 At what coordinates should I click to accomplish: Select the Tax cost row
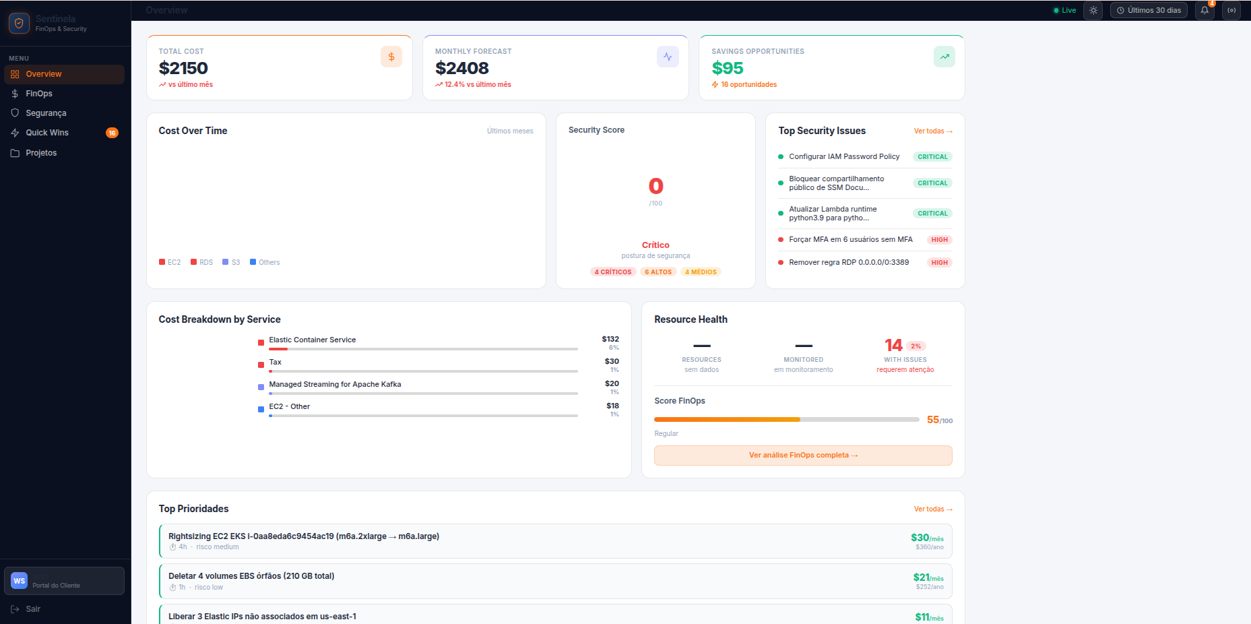[438, 365]
